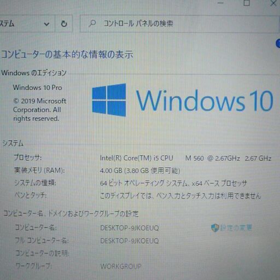The image size is (280, 280).
Task: Click the refresh icon beside address bar
Action: [x=64, y=24]
